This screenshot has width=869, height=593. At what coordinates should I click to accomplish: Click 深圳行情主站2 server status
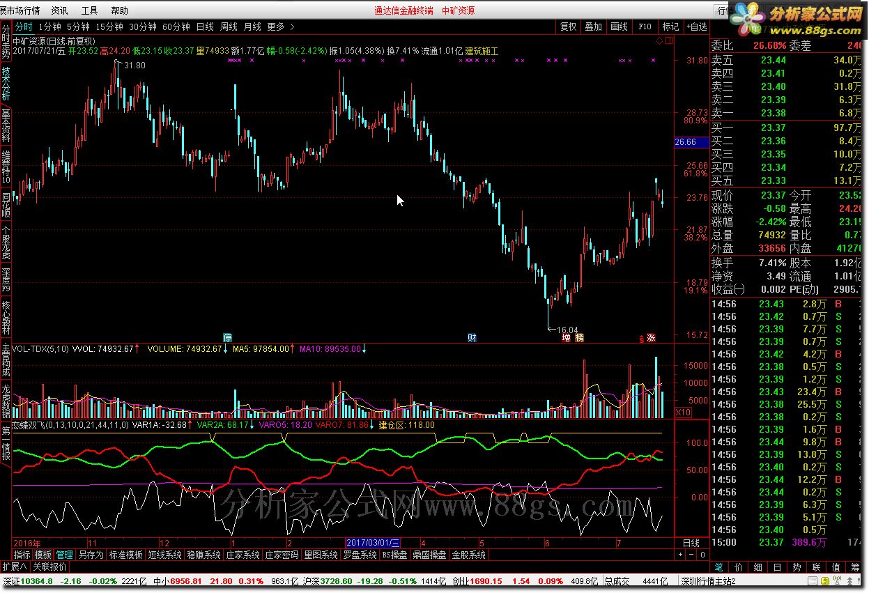(x=708, y=581)
